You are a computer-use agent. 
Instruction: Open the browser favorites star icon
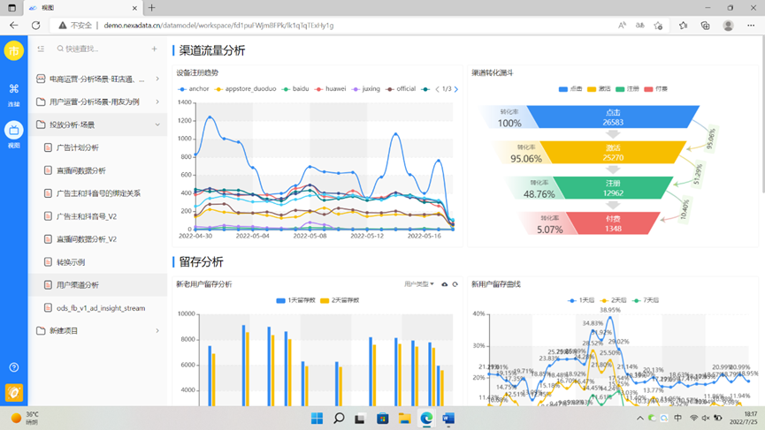pos(683,26)
